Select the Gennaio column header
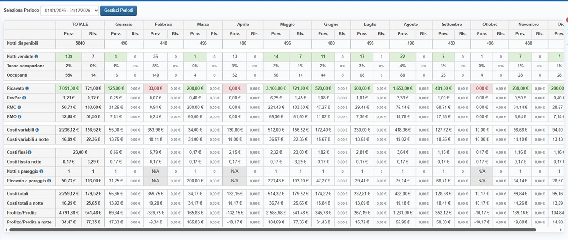The height and width of the screenshot is (240, 568). pos(124,24)
